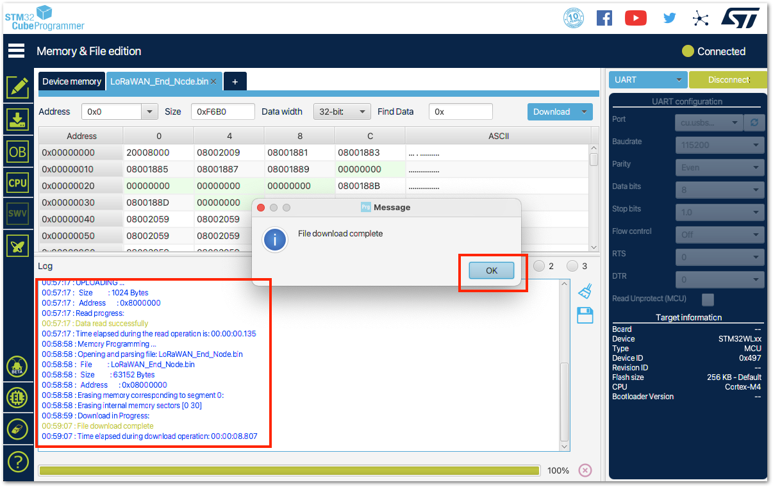Screen dimensions: 773x487
Task: Open the ST community network icon
Action: tap(701, 18)
